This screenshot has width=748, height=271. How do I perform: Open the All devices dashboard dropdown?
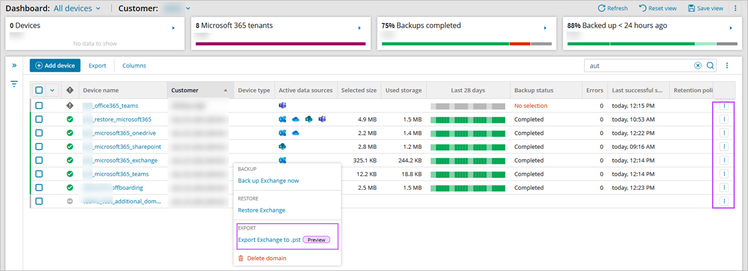click(x=77, y=8)
